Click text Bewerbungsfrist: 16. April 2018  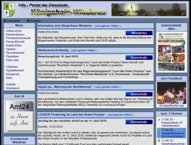(x=58, y=57)
